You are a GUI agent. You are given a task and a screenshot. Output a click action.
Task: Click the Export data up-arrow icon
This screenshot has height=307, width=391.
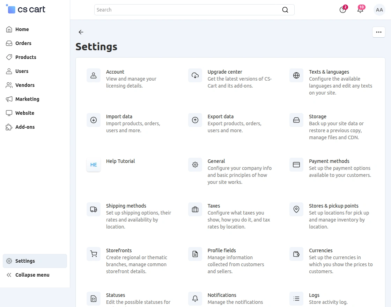coord(195,120)
